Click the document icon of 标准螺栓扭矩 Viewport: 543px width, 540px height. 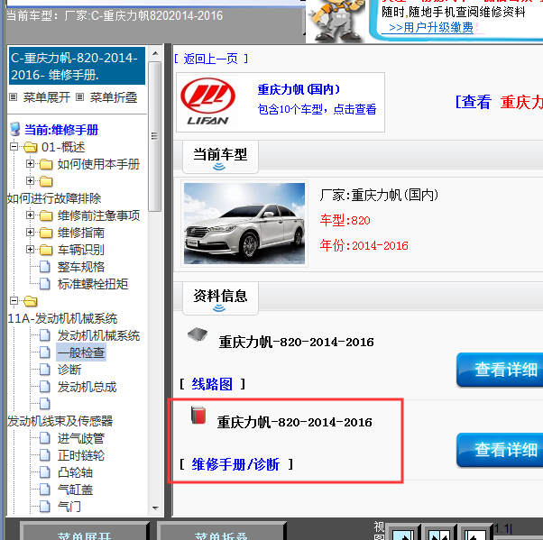[x=45, y=284]
